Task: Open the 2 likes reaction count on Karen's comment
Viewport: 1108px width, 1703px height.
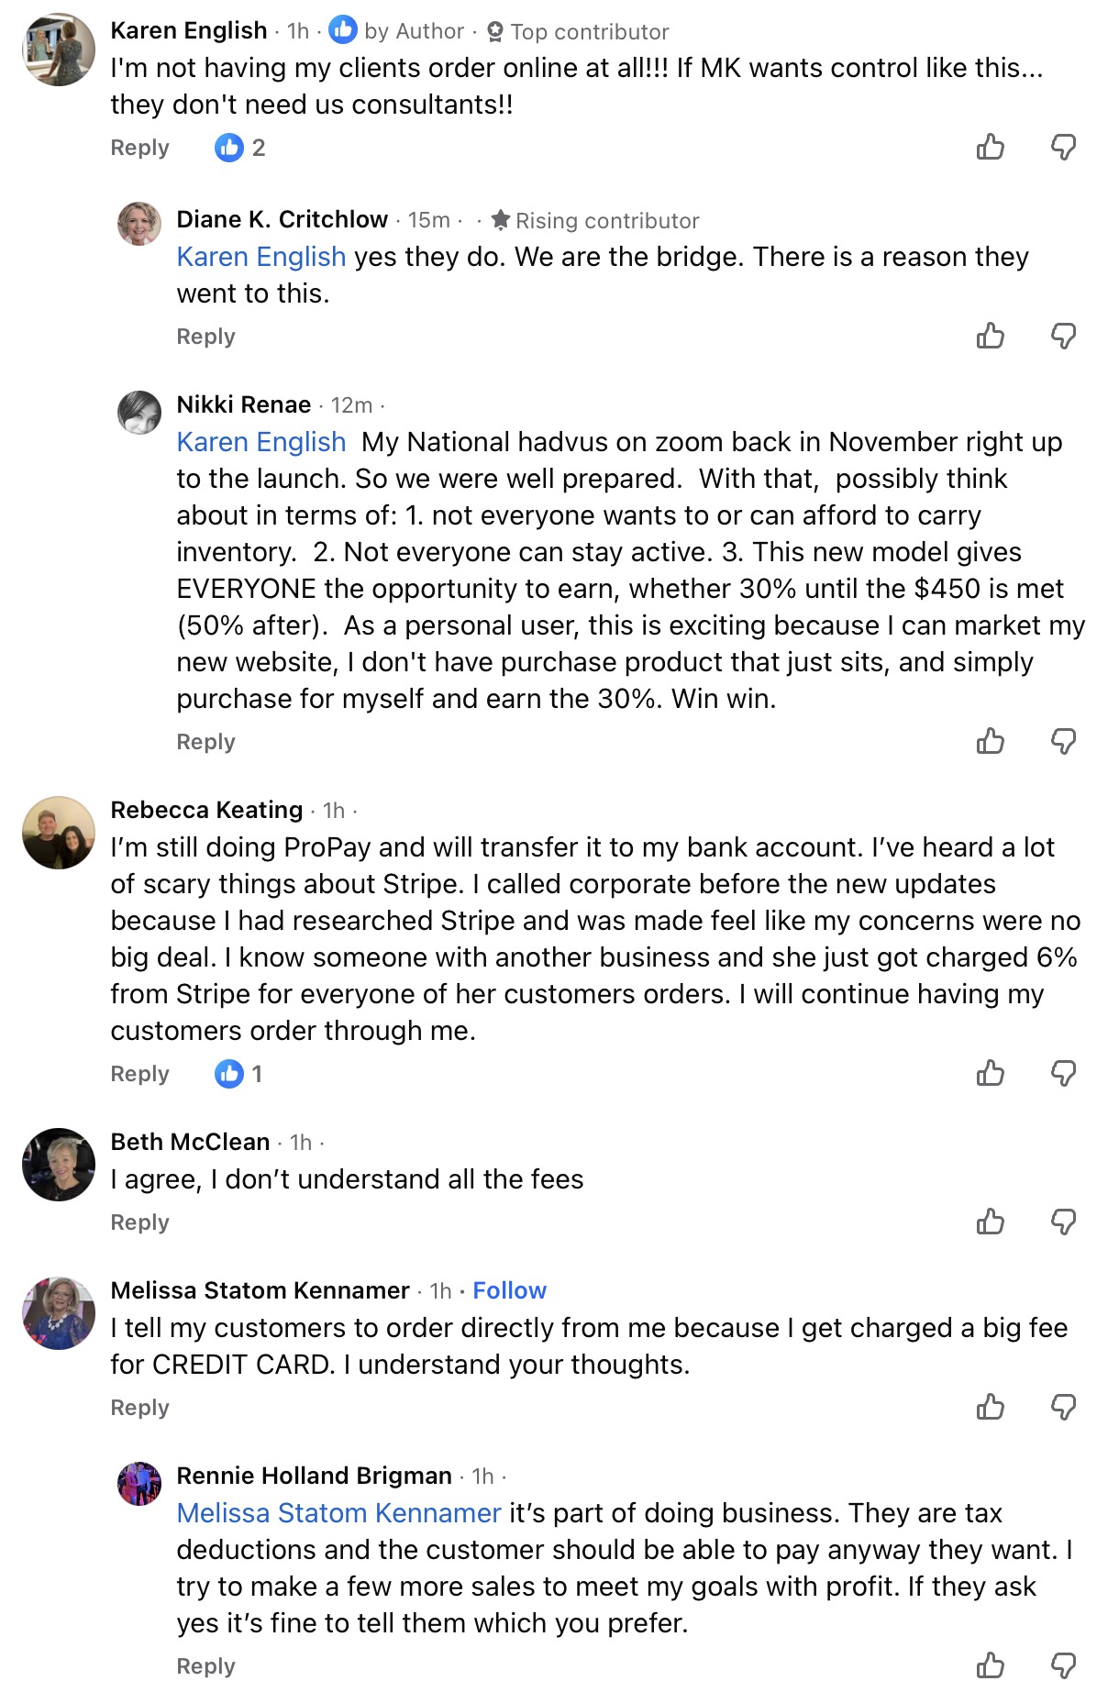Action: tap(240, 148)
